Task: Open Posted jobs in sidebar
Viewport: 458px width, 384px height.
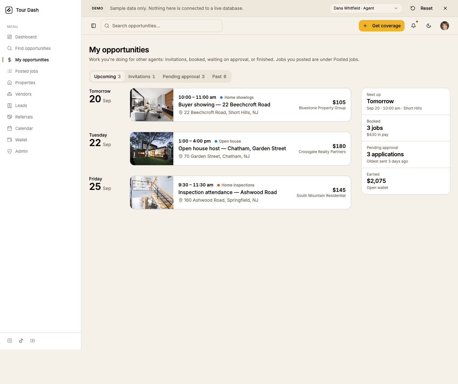Action: 40,71
